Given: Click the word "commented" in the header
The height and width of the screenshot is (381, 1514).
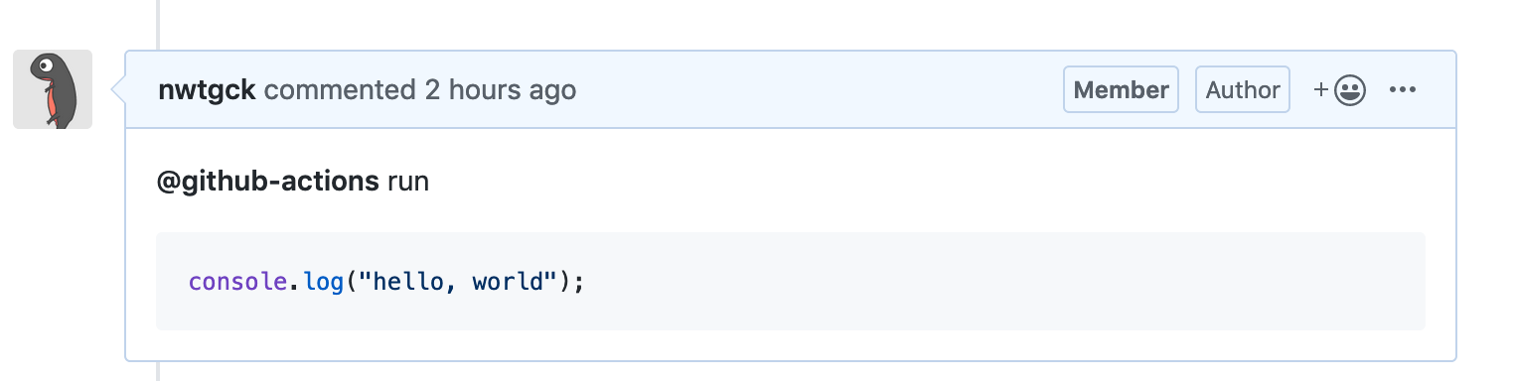Looking at the screenshot, I should [340, 90].
